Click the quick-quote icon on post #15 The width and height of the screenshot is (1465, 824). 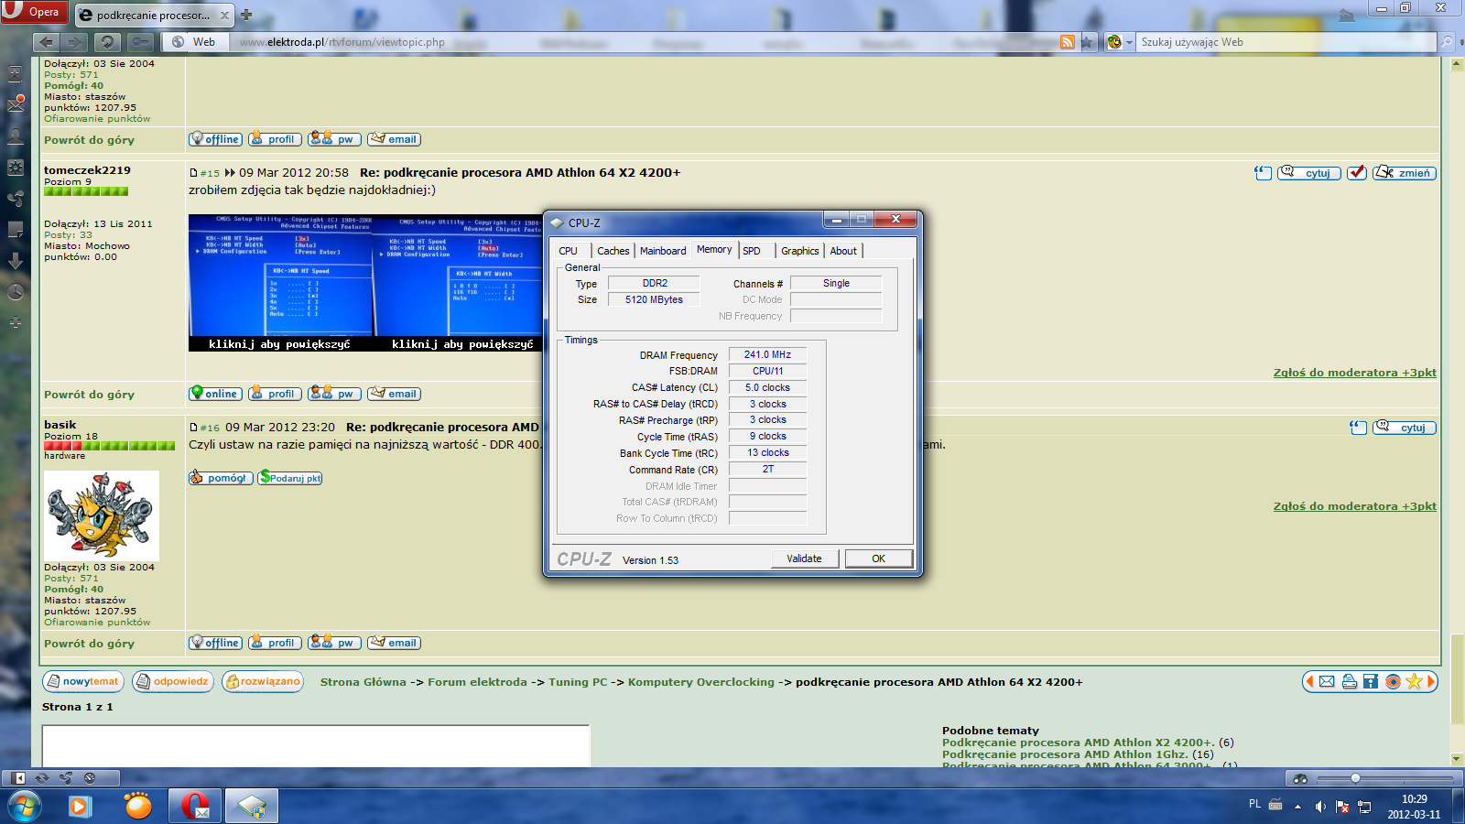coord(1263,173)
